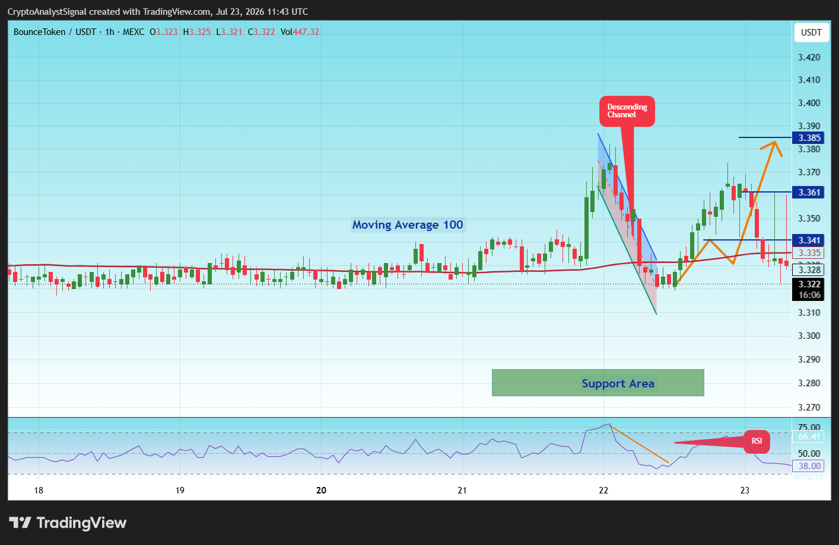
Task: Click the date 22 on time axis
Action: point(603,490)
